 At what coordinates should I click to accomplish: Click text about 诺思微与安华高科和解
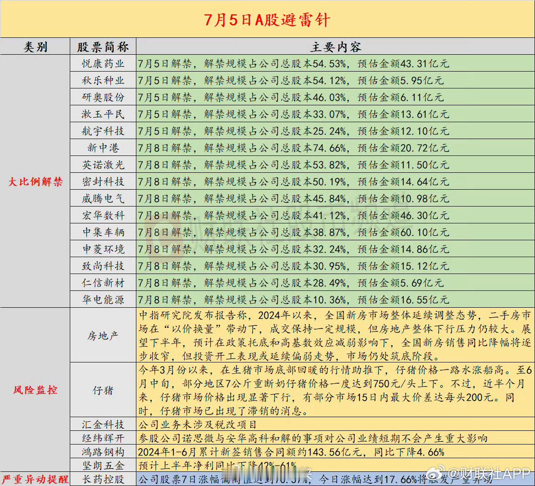tap(313, 438)
